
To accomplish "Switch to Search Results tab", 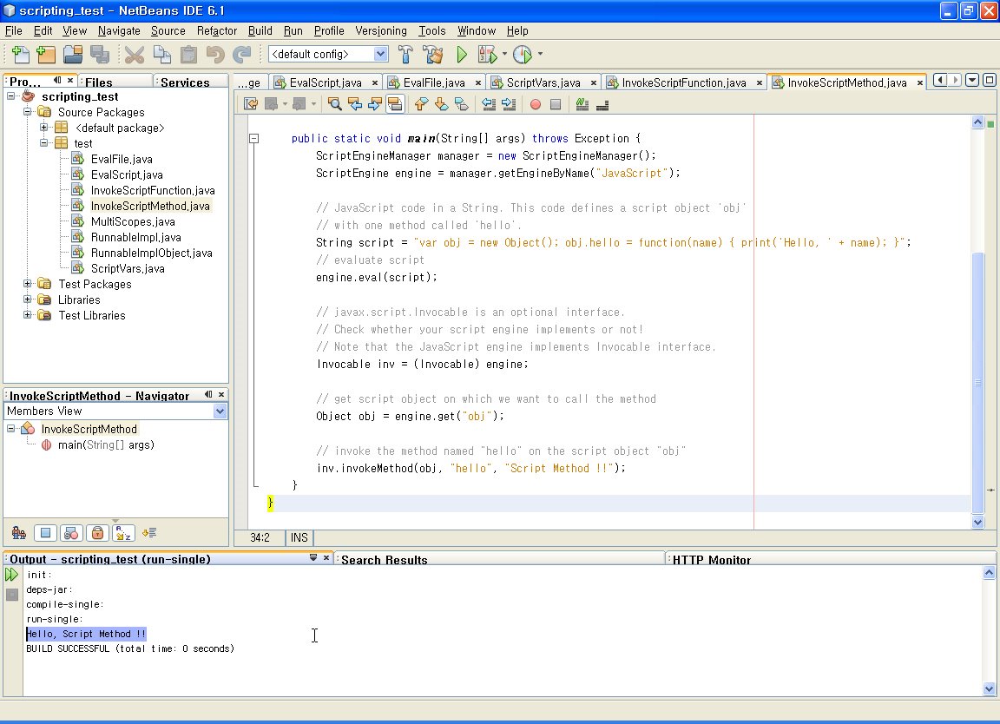I will pyautogui.click(x=384, y=560).
